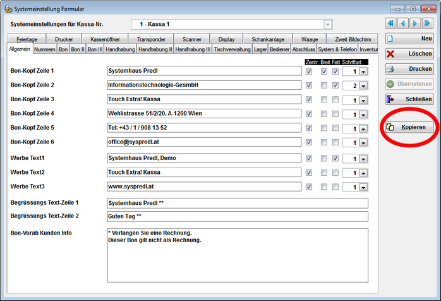
Task: Click into Bon-Vorab Kunden Info text area
Action: 238,255
